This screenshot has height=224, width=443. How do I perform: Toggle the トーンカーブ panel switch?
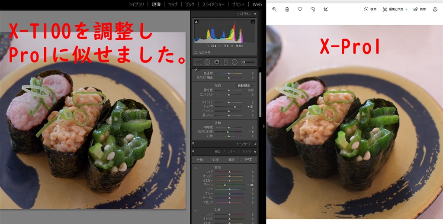193,144
